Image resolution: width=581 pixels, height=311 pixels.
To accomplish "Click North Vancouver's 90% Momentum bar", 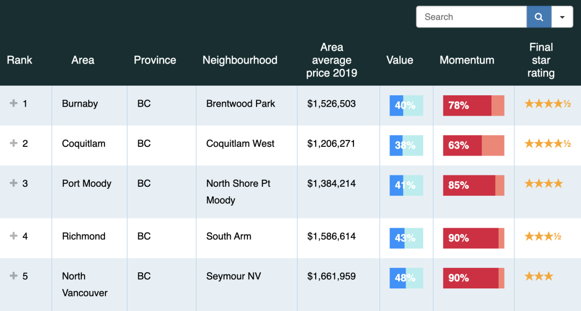I will click(x=473, y=278).
